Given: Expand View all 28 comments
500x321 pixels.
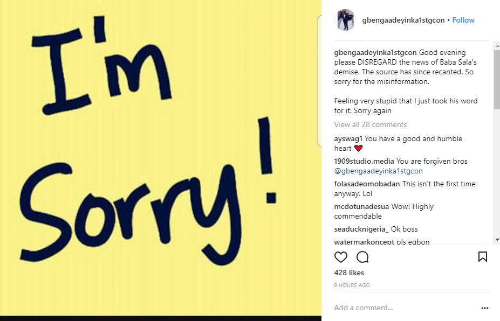Looking at the screenshot, I should [x=370, y=124].
